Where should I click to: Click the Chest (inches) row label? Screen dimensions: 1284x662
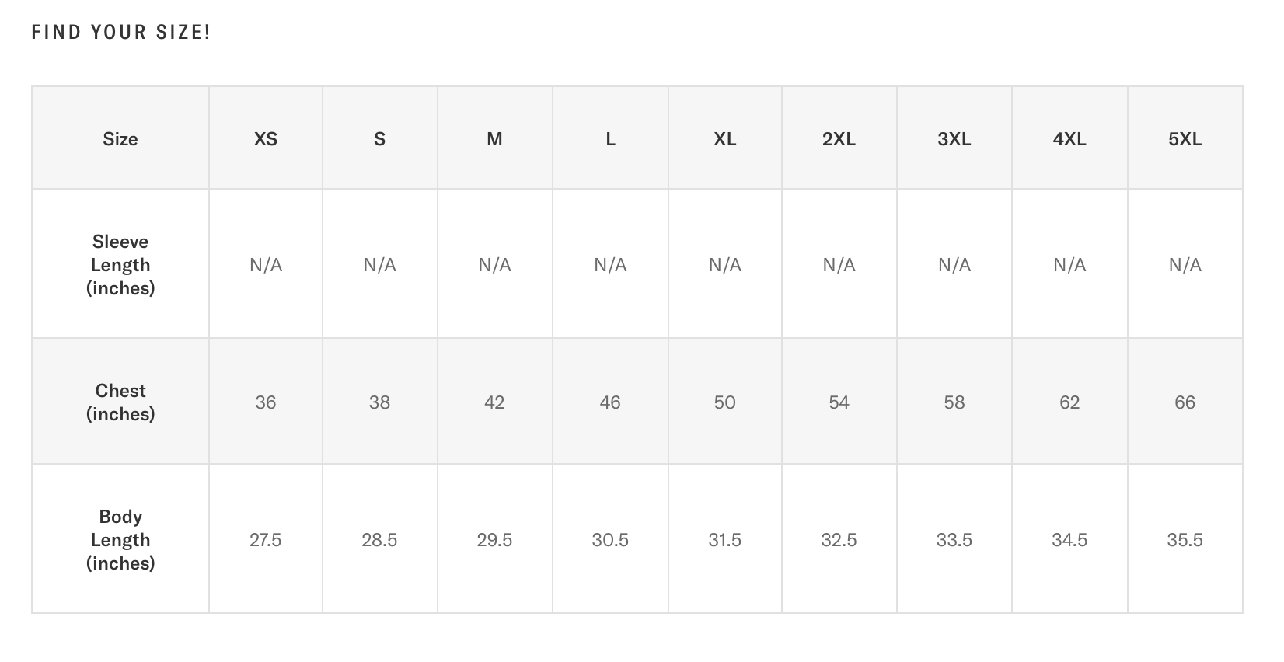[x=120, y=402]
